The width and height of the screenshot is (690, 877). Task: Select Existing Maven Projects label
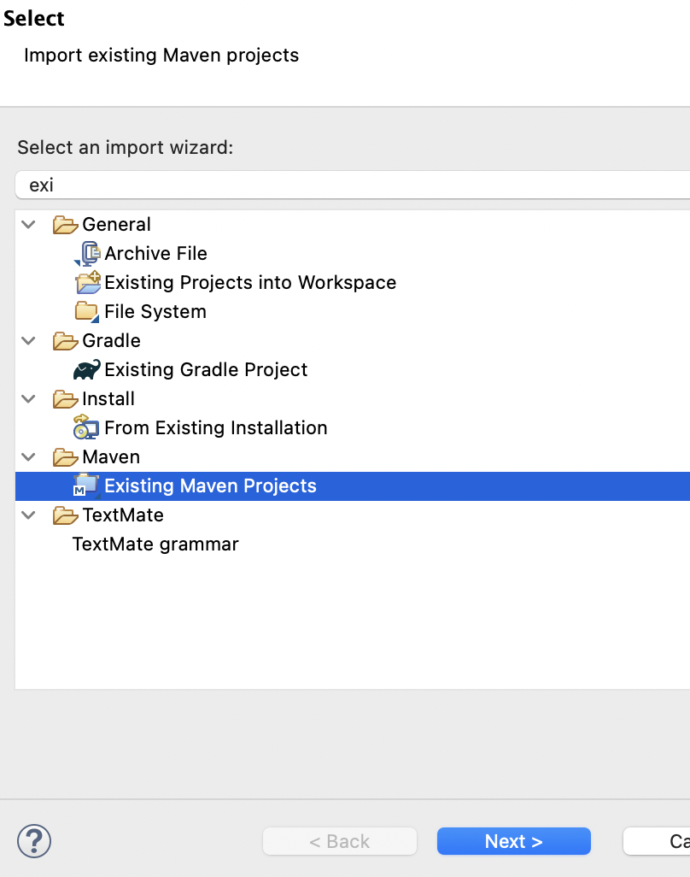pos(211,486)
